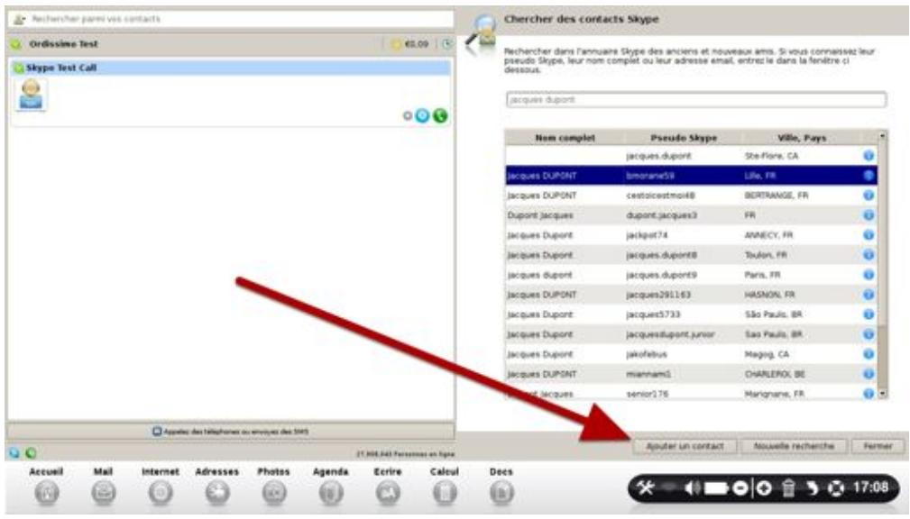This screenshot has width=910, height=519.
Task: Open the lifebuoy help icon
Action: pyautogui.click(x=836, y=488)
